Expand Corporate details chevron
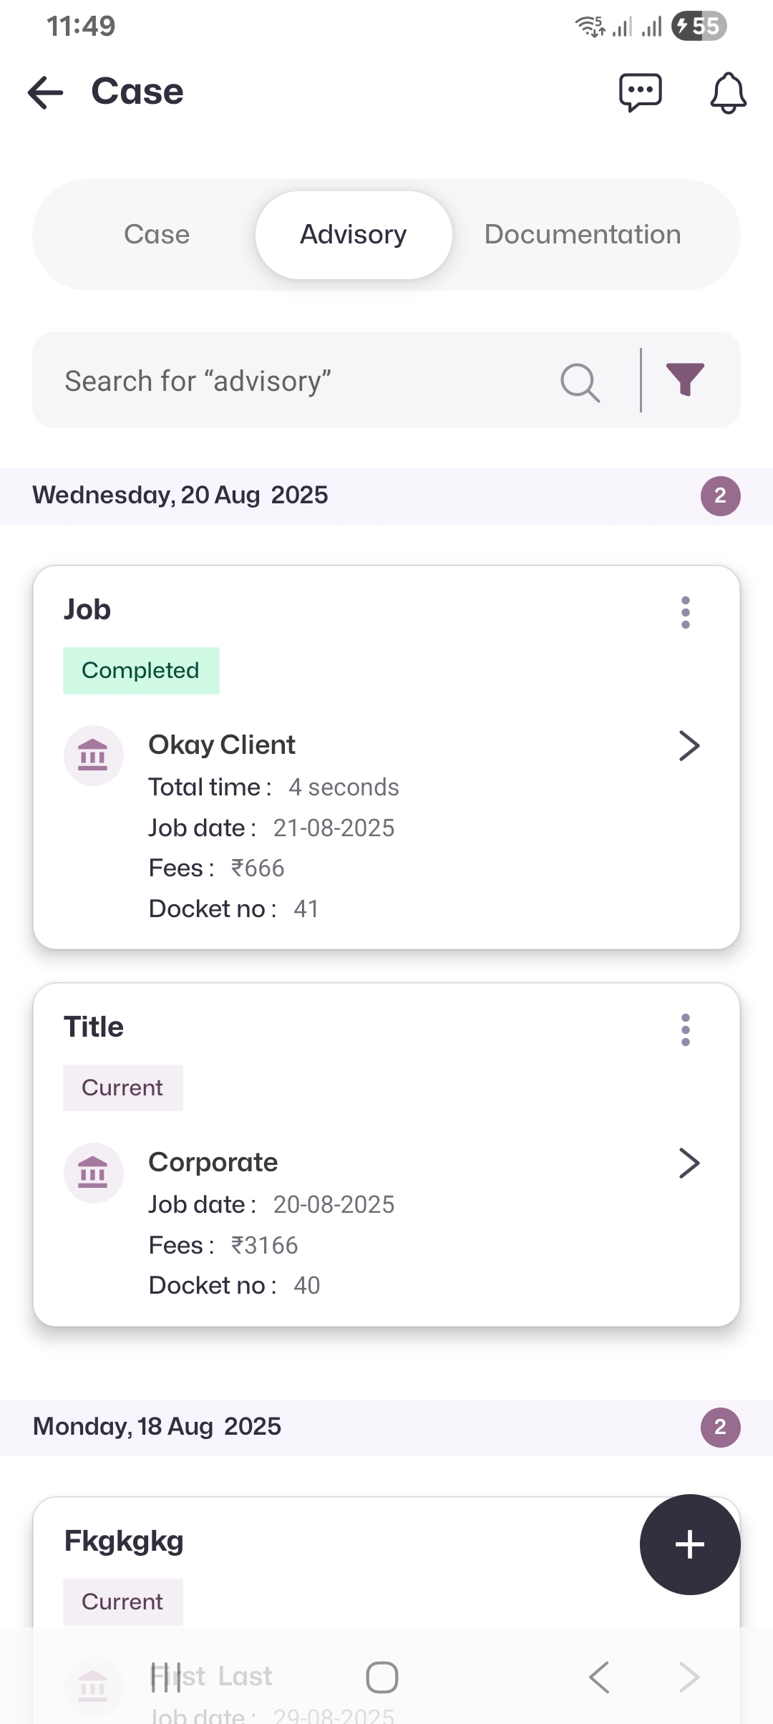 pyautogui.click(x=689, y=1163)
